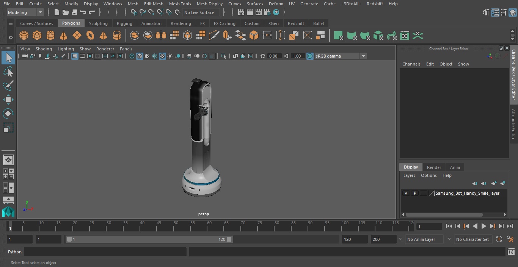Click the Mirror shelf icon
The width and height of the screenshot is (518, 267).
pyautogui.click(x=161, y=36)
